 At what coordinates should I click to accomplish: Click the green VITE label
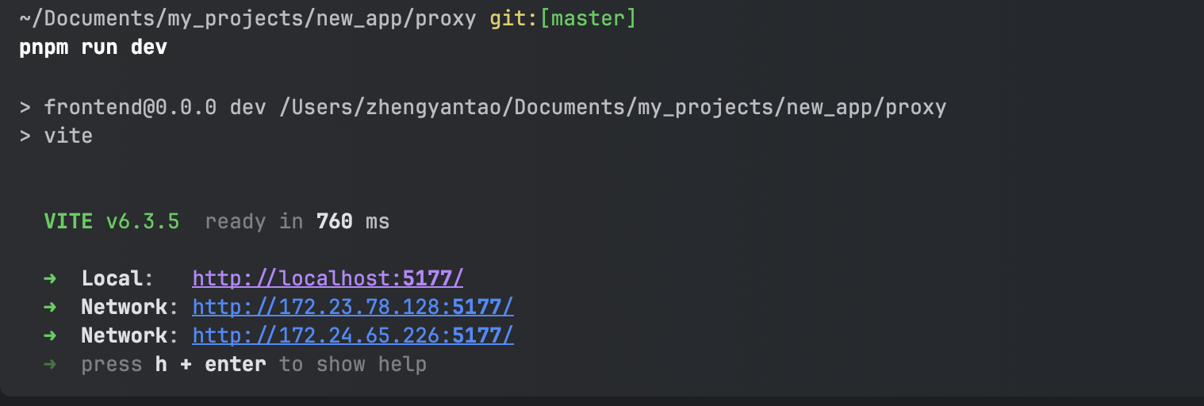[x=69, y=221]
